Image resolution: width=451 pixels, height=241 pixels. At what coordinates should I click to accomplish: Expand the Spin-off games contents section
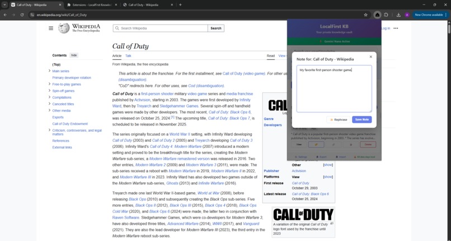(x=49, y=91)
